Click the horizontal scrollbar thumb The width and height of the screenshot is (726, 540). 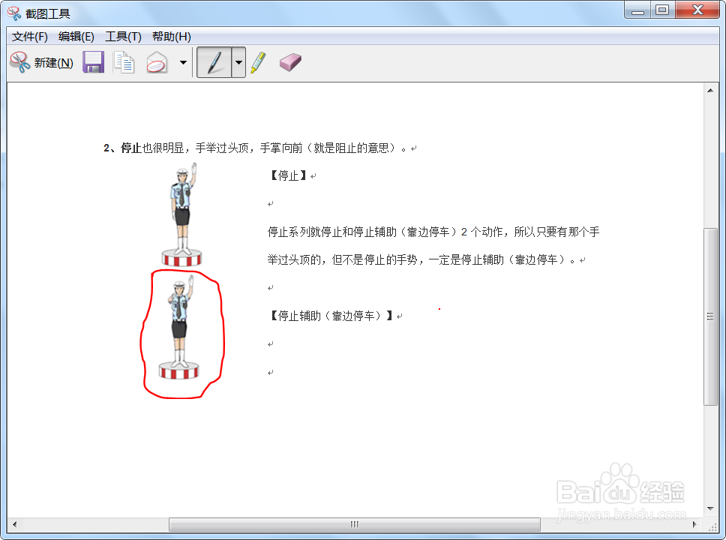pos(352,525)
